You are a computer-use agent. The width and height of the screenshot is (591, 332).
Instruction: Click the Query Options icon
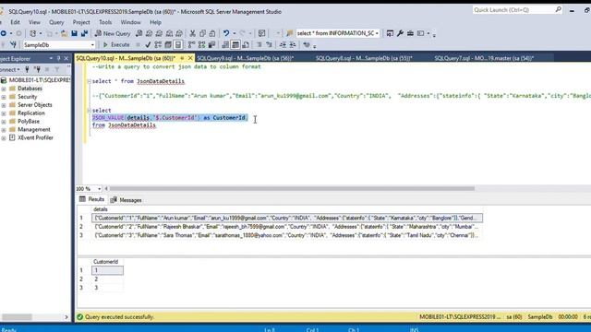pyautogui.click(x=168, y=45)
